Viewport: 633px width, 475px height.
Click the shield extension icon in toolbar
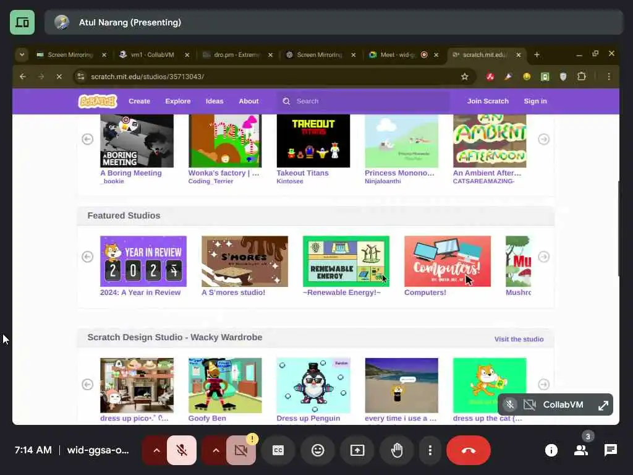563,76
